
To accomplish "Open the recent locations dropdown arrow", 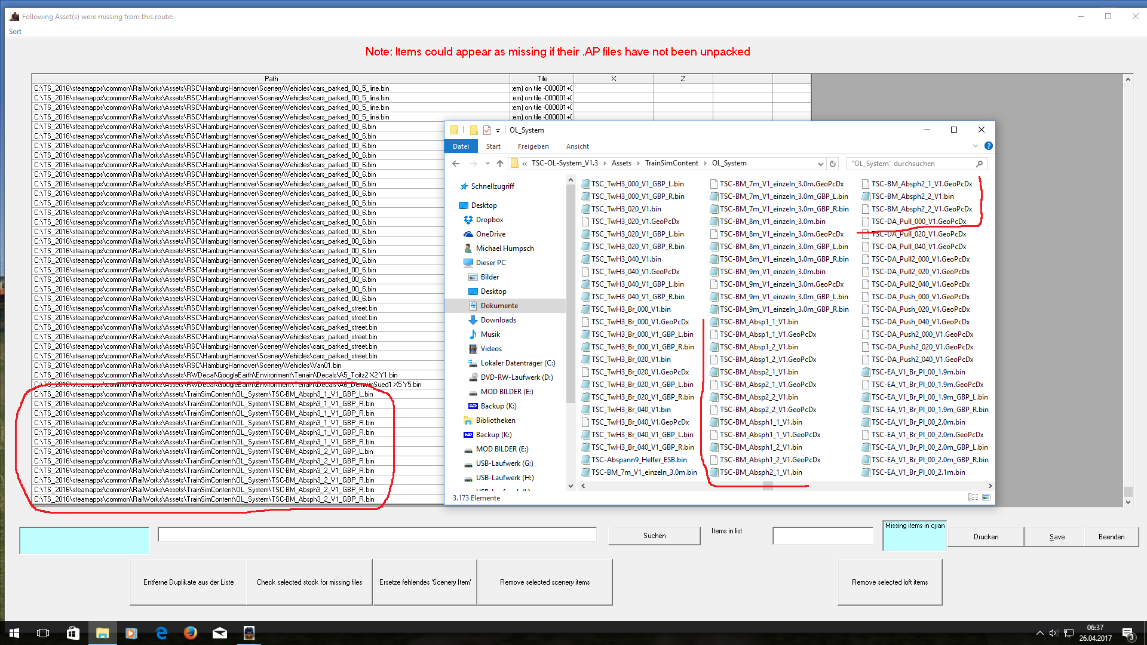I will pyautogui.click(x=487, y=164).
